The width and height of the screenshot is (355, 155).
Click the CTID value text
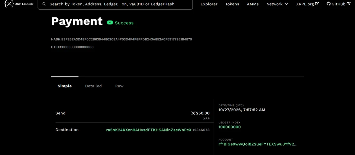pyautogui.click(x=77, y=47)
